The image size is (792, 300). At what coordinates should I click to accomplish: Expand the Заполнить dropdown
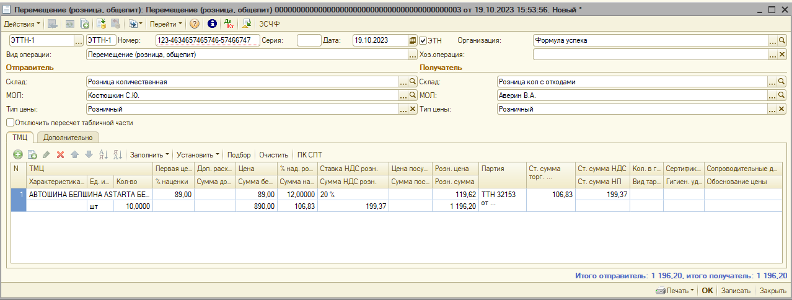[149, 155]
